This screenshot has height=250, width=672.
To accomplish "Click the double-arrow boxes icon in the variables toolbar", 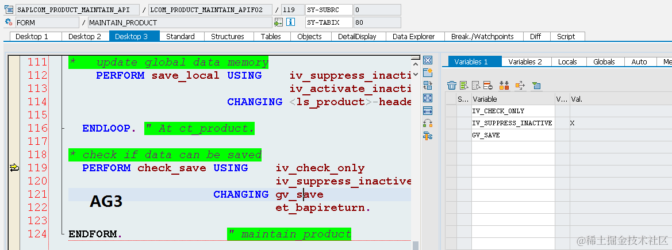I will pos(504,85).
